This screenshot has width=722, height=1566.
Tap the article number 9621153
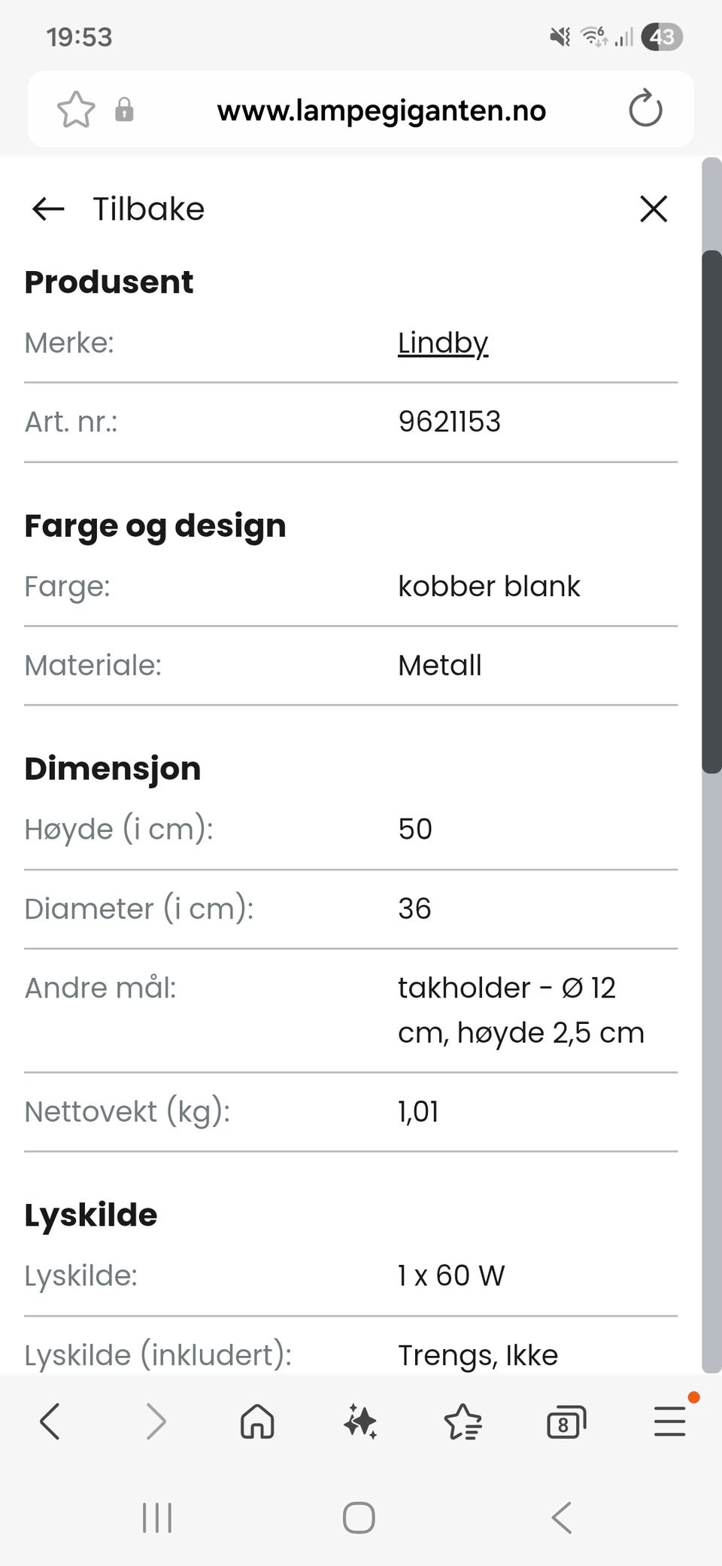coord(449,422)
